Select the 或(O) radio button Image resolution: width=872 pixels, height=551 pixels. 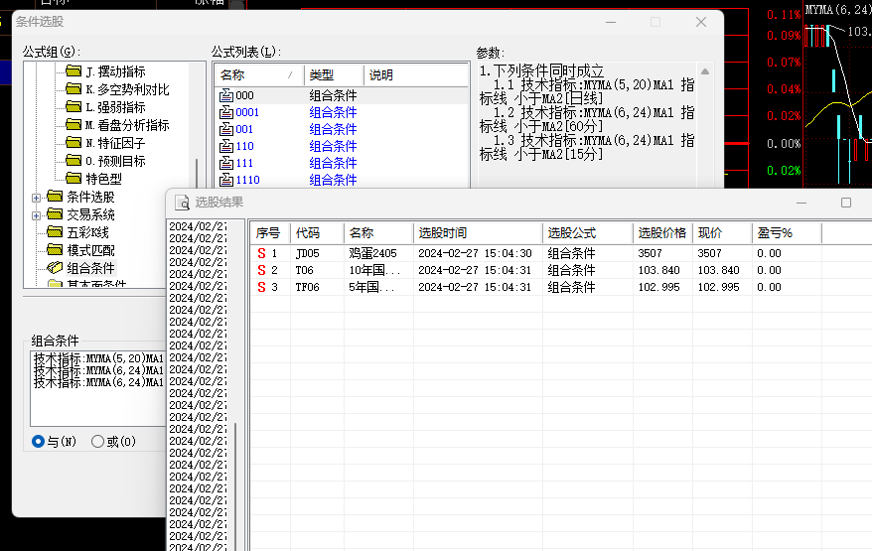[x=98, y=442]
